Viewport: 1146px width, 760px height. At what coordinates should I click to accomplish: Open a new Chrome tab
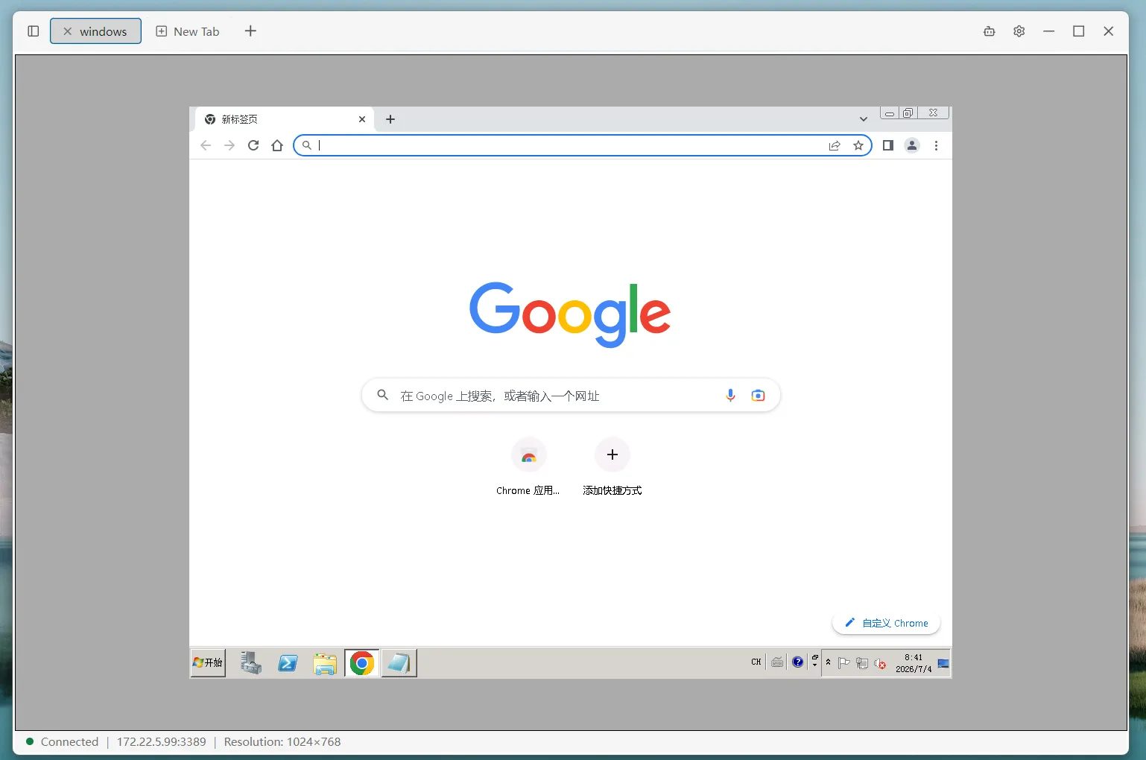(x=390, y=119)
